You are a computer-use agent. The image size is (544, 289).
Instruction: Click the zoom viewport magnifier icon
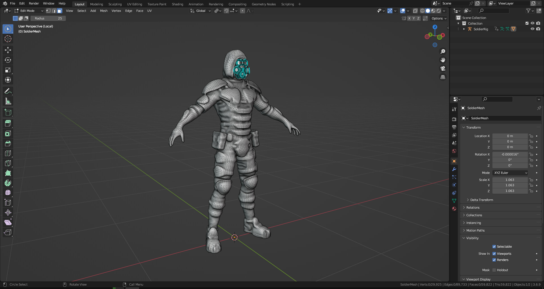click(x=443, y=51)
